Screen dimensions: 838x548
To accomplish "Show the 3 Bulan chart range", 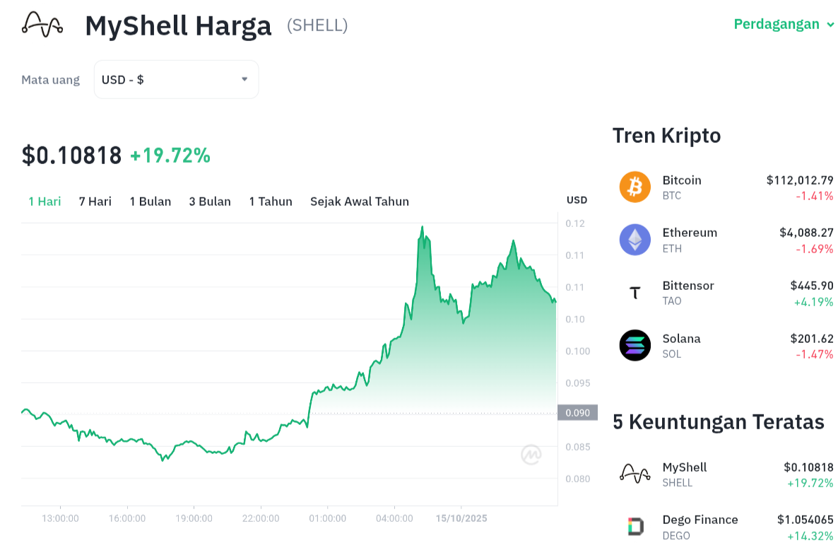I will point(210,202).
